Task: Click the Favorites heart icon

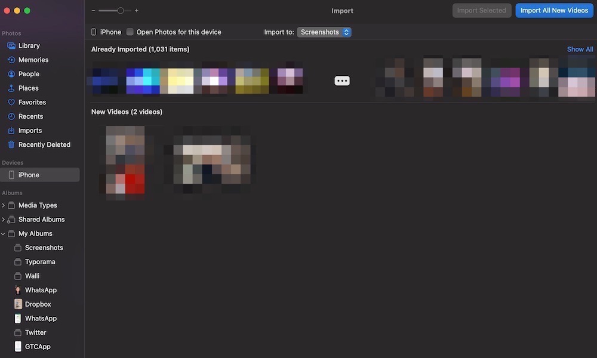Action: (x=11, y=103)
